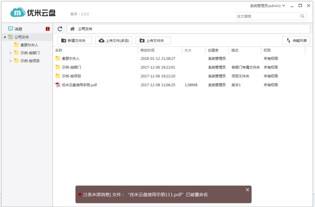Click the 各部门专属文件夹 description cell
315x207 pixels.
[245, 67]
